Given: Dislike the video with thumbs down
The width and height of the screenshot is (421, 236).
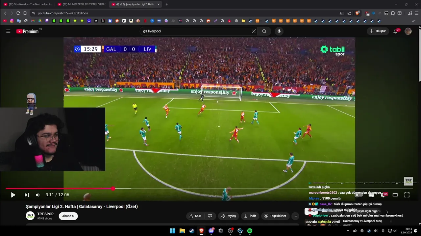Looking at the screenshot, I should tap(210, 216).
